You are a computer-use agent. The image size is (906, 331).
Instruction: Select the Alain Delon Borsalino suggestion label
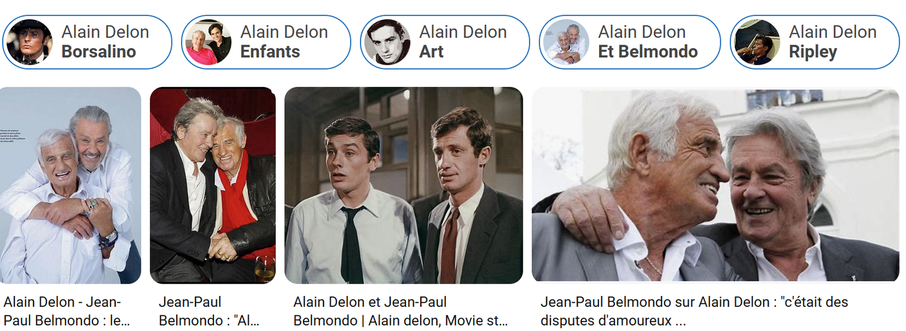coord(105,42)
